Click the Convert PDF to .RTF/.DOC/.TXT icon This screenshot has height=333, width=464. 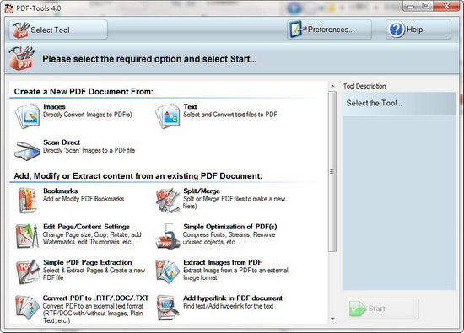pos(28,308)
